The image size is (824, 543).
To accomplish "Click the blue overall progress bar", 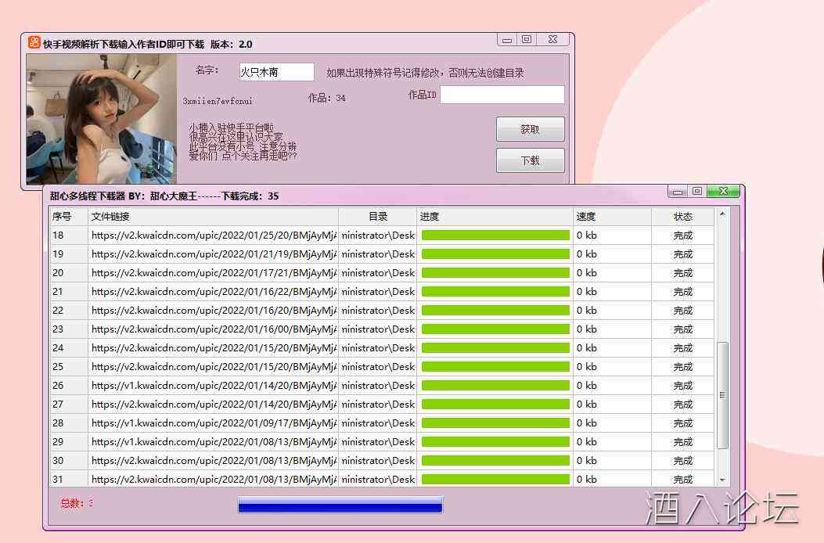I will (340, 505).
